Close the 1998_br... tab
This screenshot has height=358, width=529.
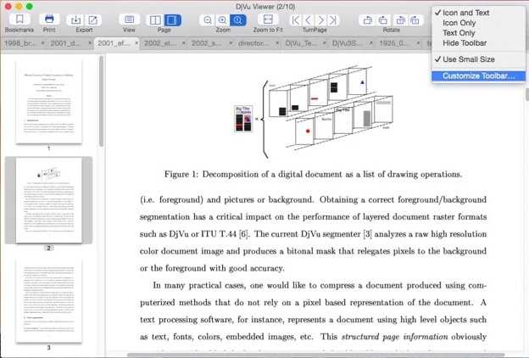[x=42, y=43]
